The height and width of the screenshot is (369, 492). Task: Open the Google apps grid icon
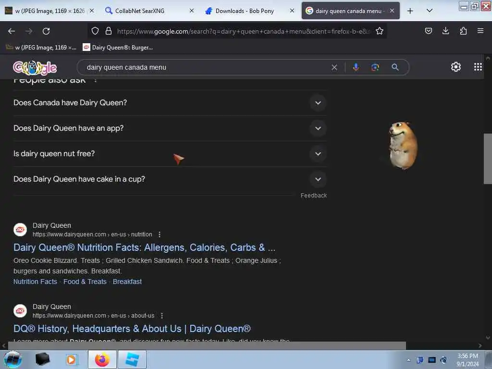pyautogui.click(x=478, y=67)
